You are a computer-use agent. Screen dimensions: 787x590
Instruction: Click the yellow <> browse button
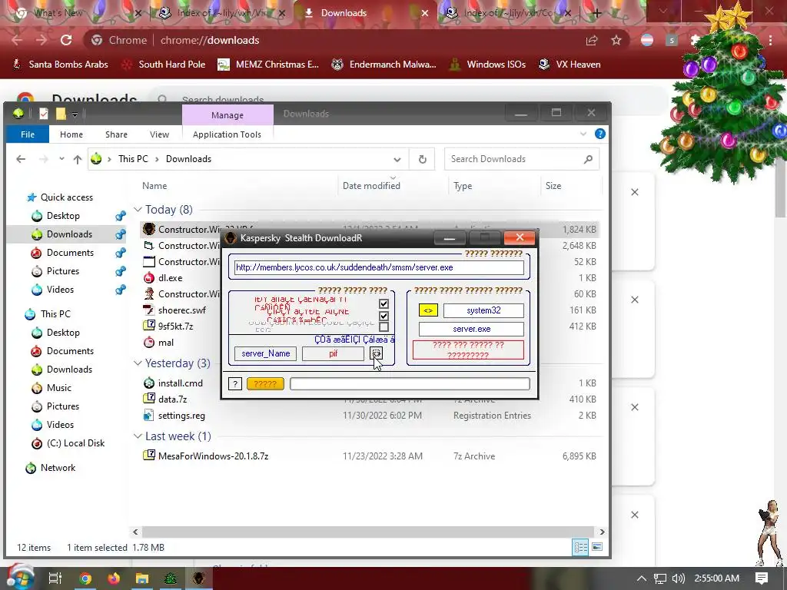[x=428, y=310]
